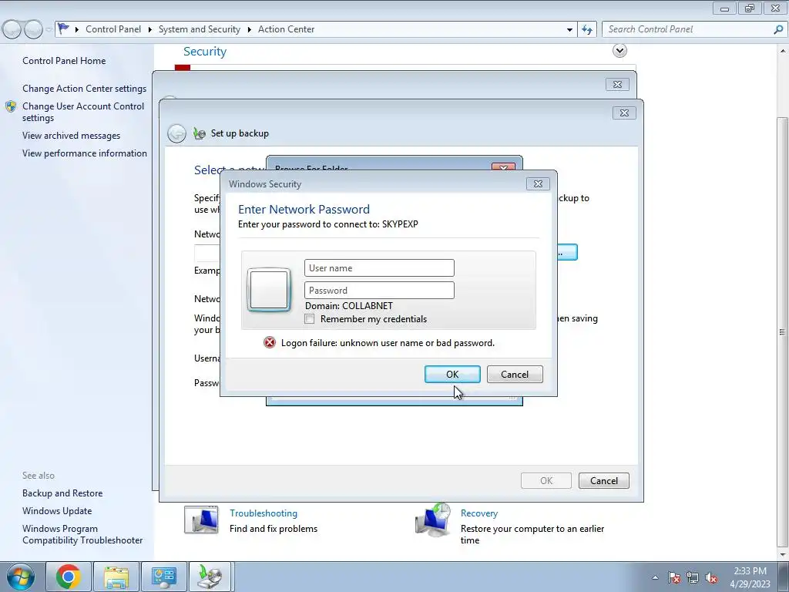
Task: Open the Windows Start menu
Action: point(21,577)
